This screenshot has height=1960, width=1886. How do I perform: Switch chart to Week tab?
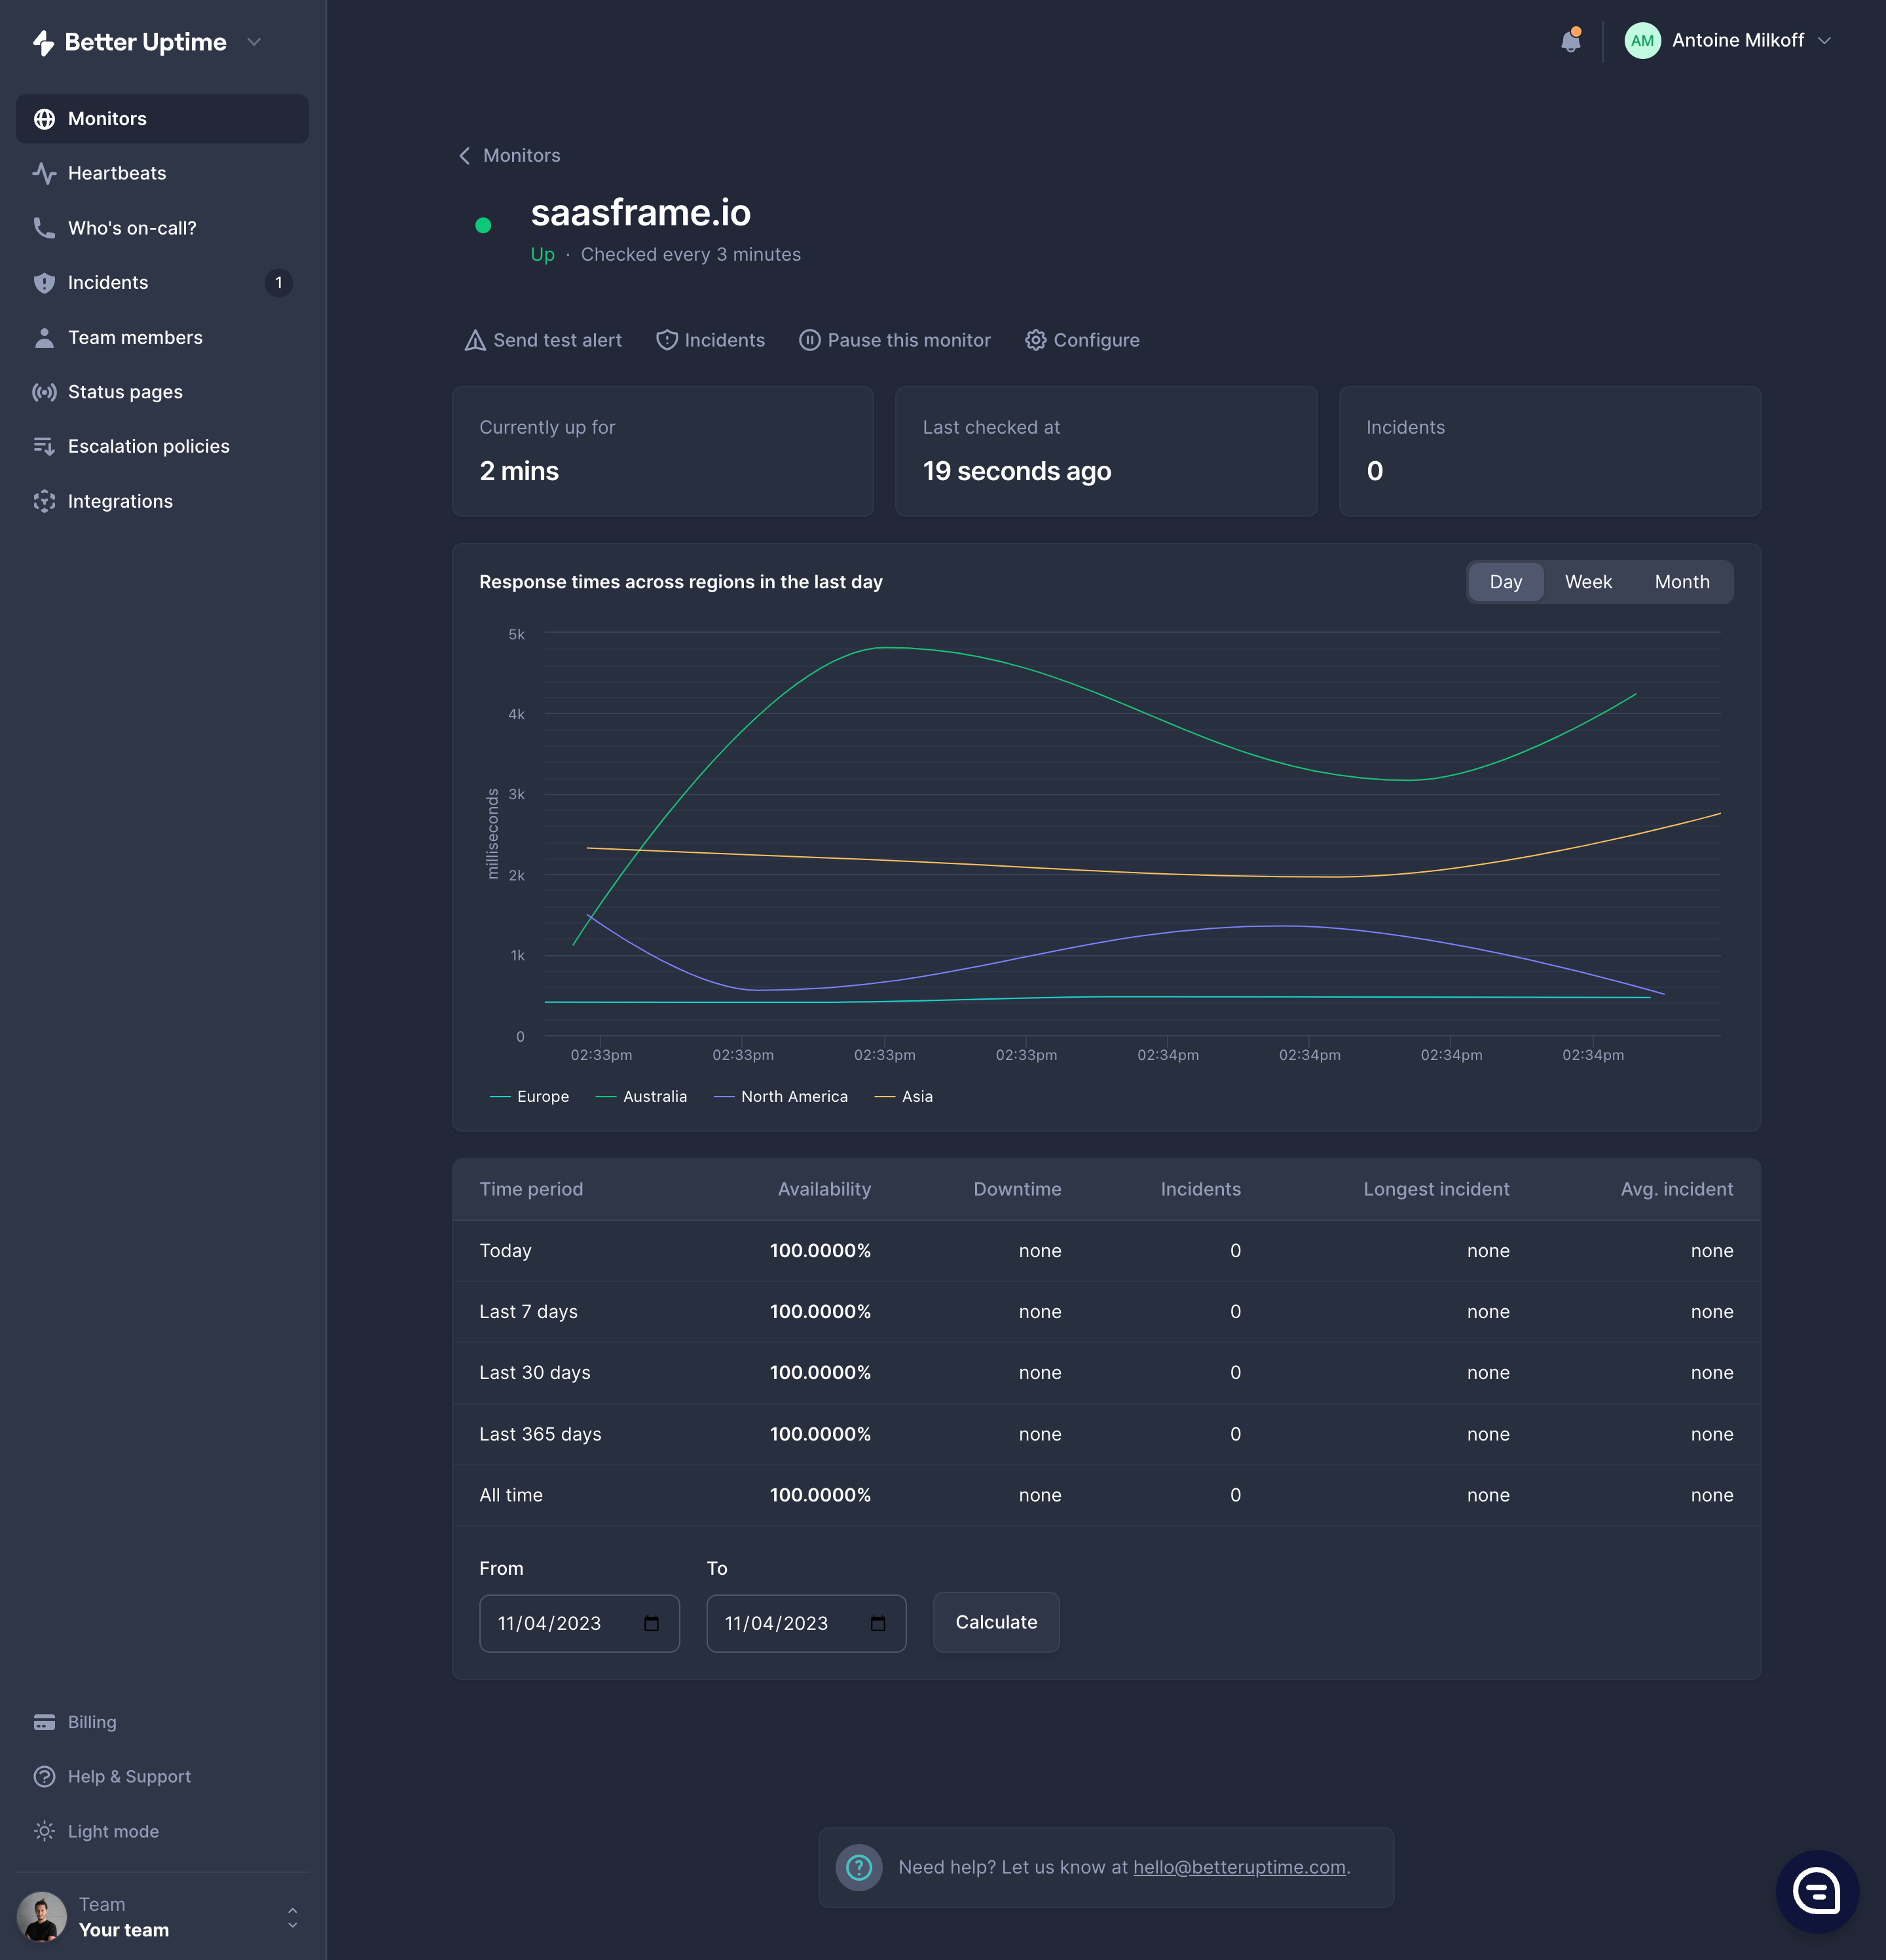pos(1587,582)
